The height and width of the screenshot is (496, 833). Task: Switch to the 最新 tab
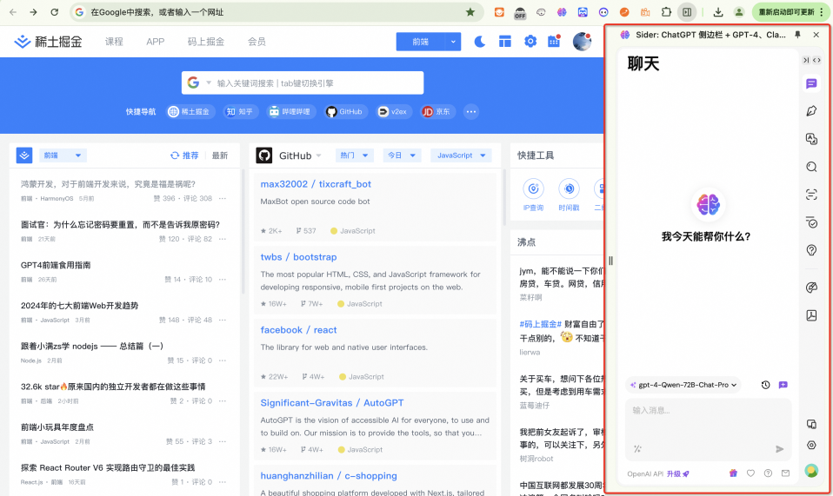tap(220, 155)
